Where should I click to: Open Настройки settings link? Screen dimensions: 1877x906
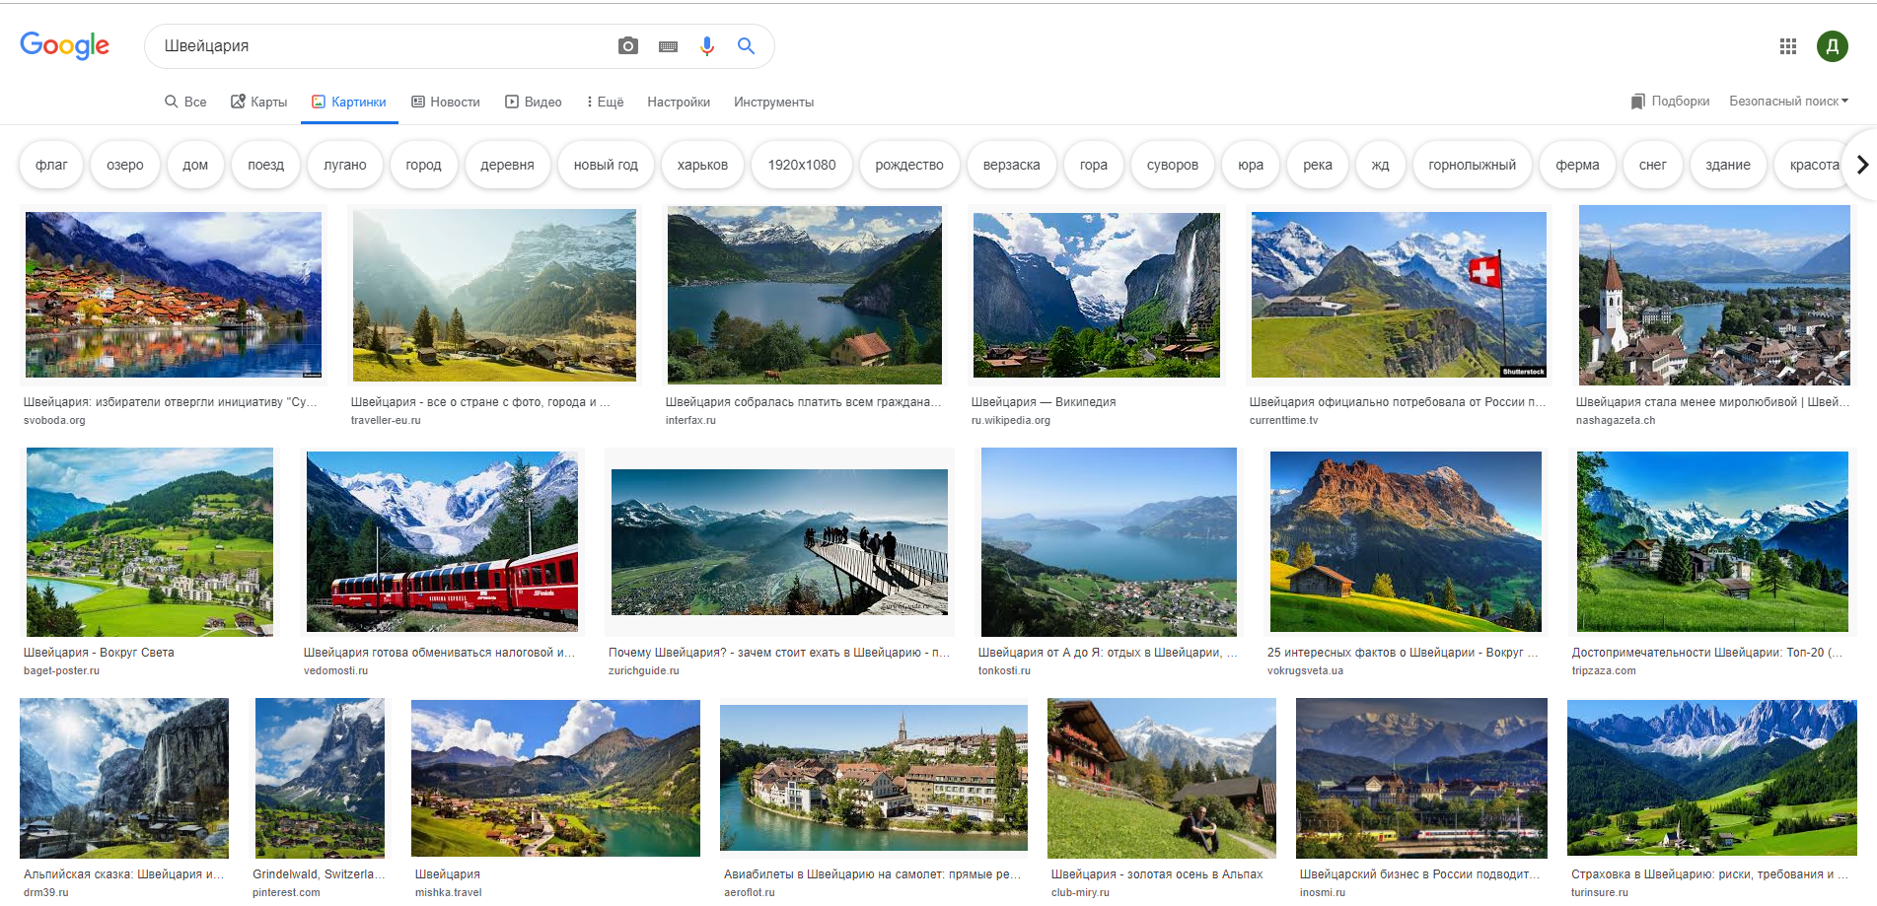coord(679,103)
